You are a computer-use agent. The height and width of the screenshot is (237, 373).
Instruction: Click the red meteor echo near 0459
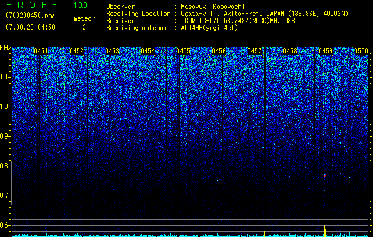point(325,176)
